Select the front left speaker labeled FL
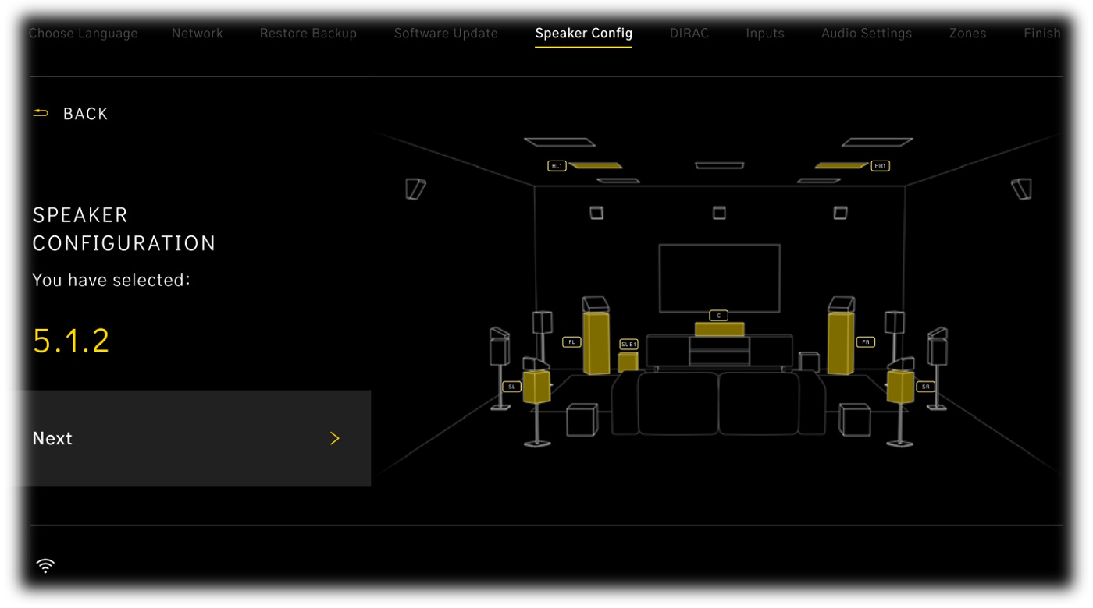1093x608 pixels. tap(596, 343)
